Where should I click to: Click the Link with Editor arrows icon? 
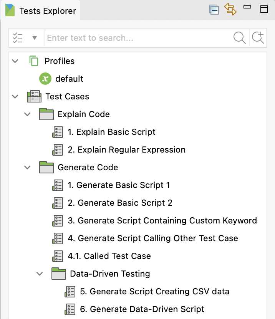[230, 9]
